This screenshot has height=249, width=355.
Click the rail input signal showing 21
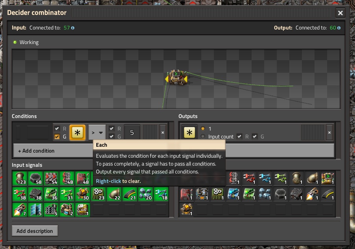[130, 194]
